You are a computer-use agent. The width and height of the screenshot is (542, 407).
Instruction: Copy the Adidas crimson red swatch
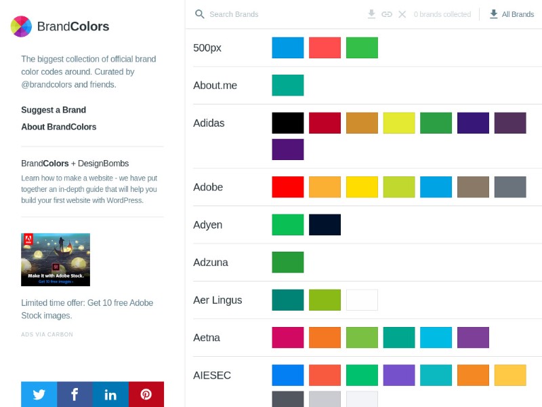(x=325, y=123)
